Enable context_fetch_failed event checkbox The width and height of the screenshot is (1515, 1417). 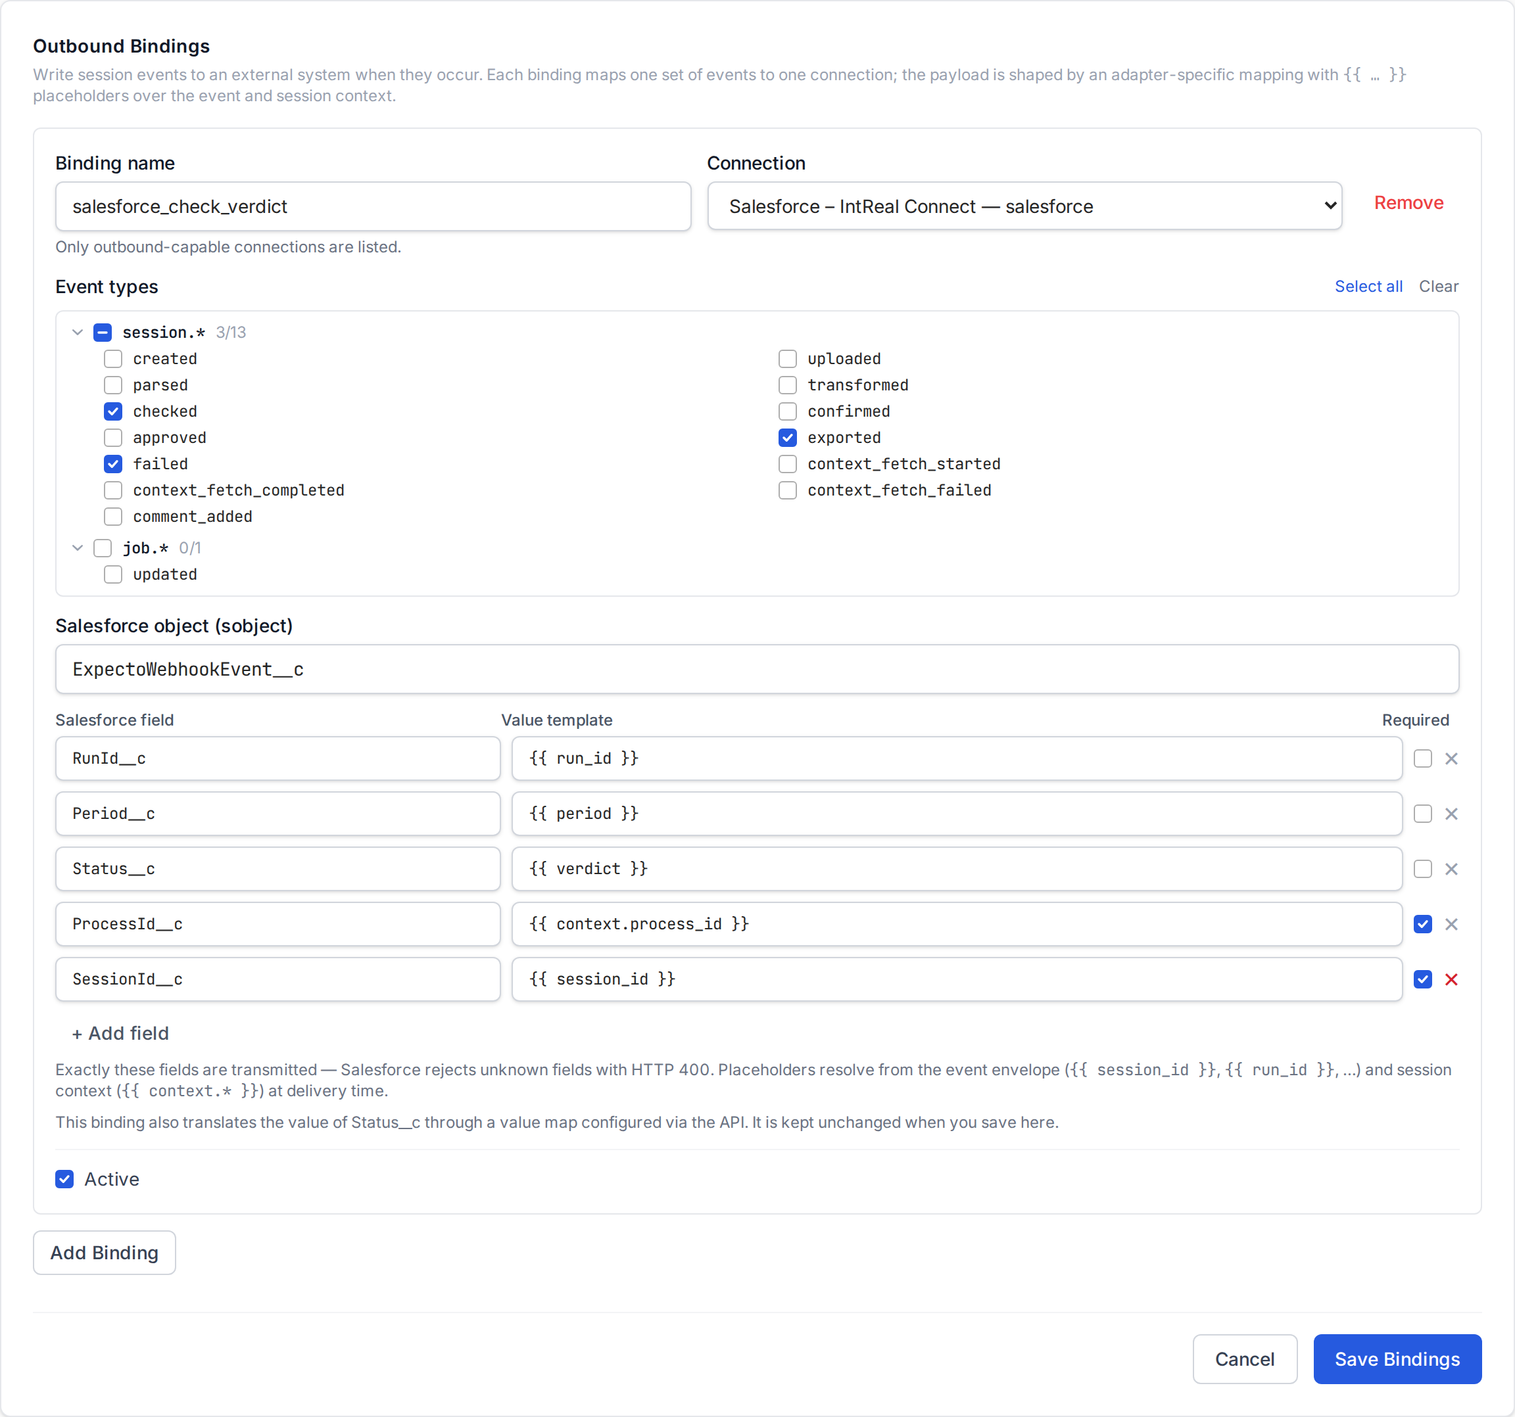(787, 490)
